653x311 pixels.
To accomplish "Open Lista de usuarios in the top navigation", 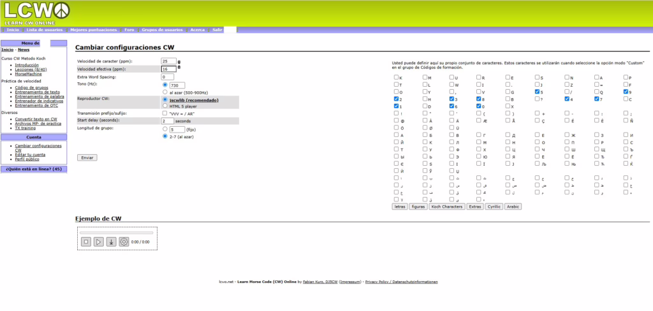I will point(45,30).
